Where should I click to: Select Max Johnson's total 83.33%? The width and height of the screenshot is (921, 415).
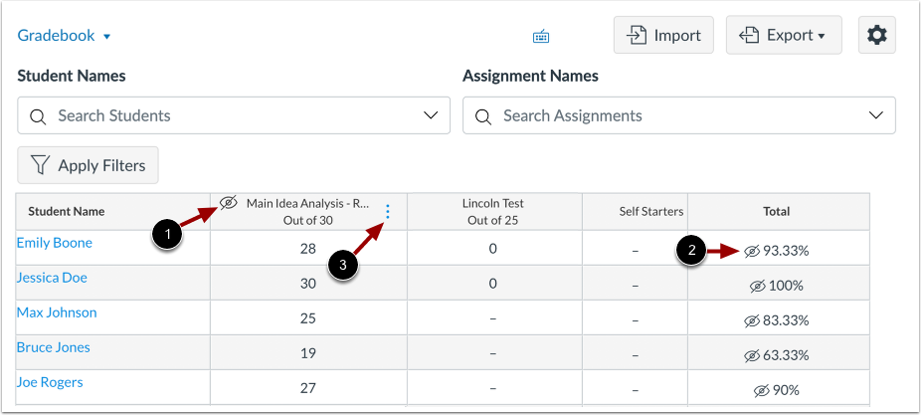pos(786,320)
